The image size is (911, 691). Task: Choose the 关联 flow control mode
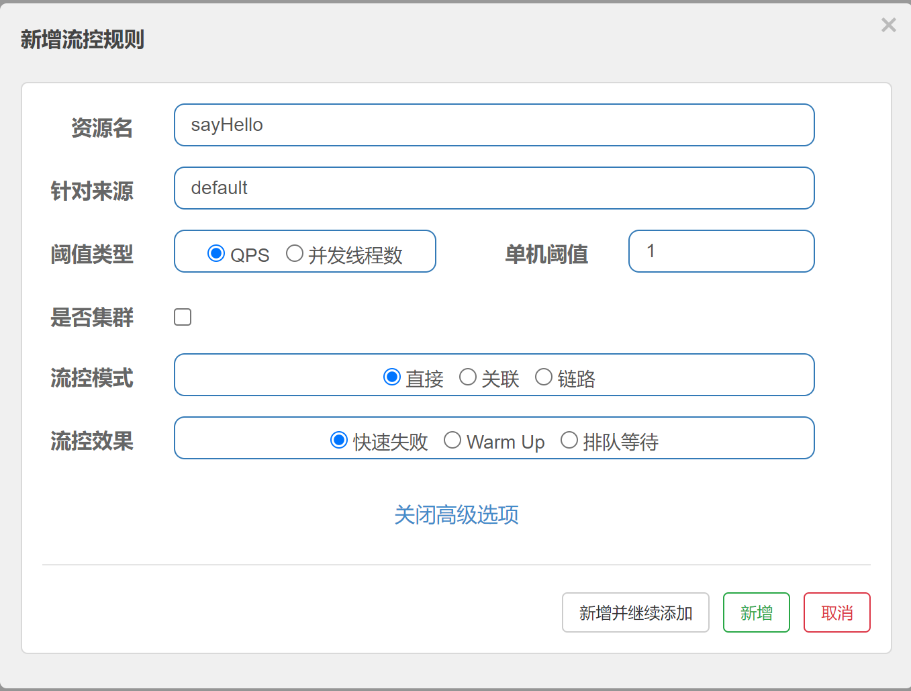tap(468, 377)
